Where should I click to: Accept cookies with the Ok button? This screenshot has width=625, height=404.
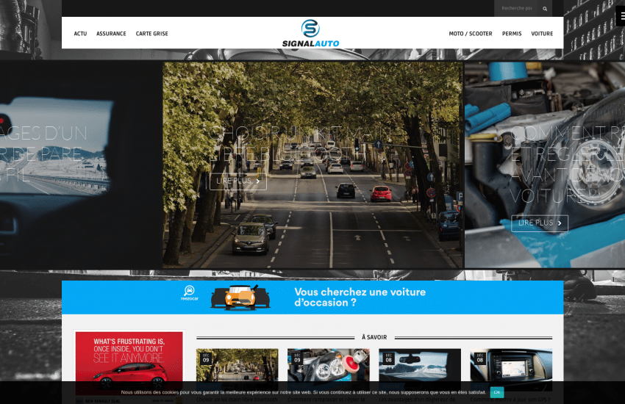(497, 392)
